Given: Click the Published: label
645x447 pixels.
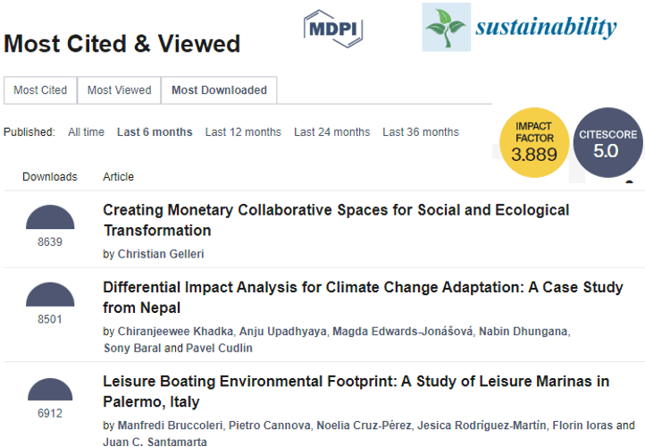Looking at the screenshot, I should coord(29,132).
